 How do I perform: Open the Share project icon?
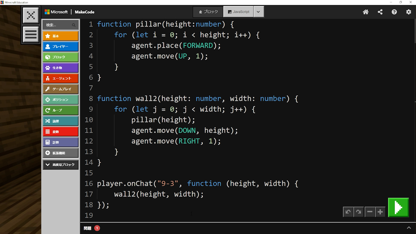coord(380,12)
